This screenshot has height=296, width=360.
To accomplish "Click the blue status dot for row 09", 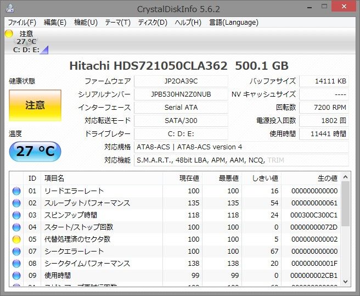I will pyautogui.click(x=16, y=276).
